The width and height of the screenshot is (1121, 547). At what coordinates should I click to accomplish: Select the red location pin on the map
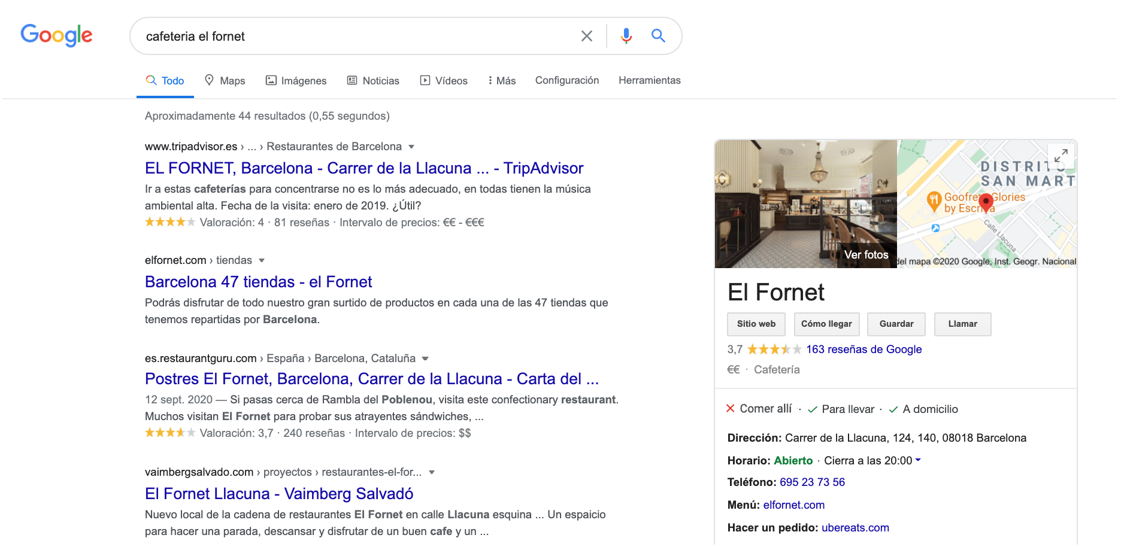[x=986, y=203]
